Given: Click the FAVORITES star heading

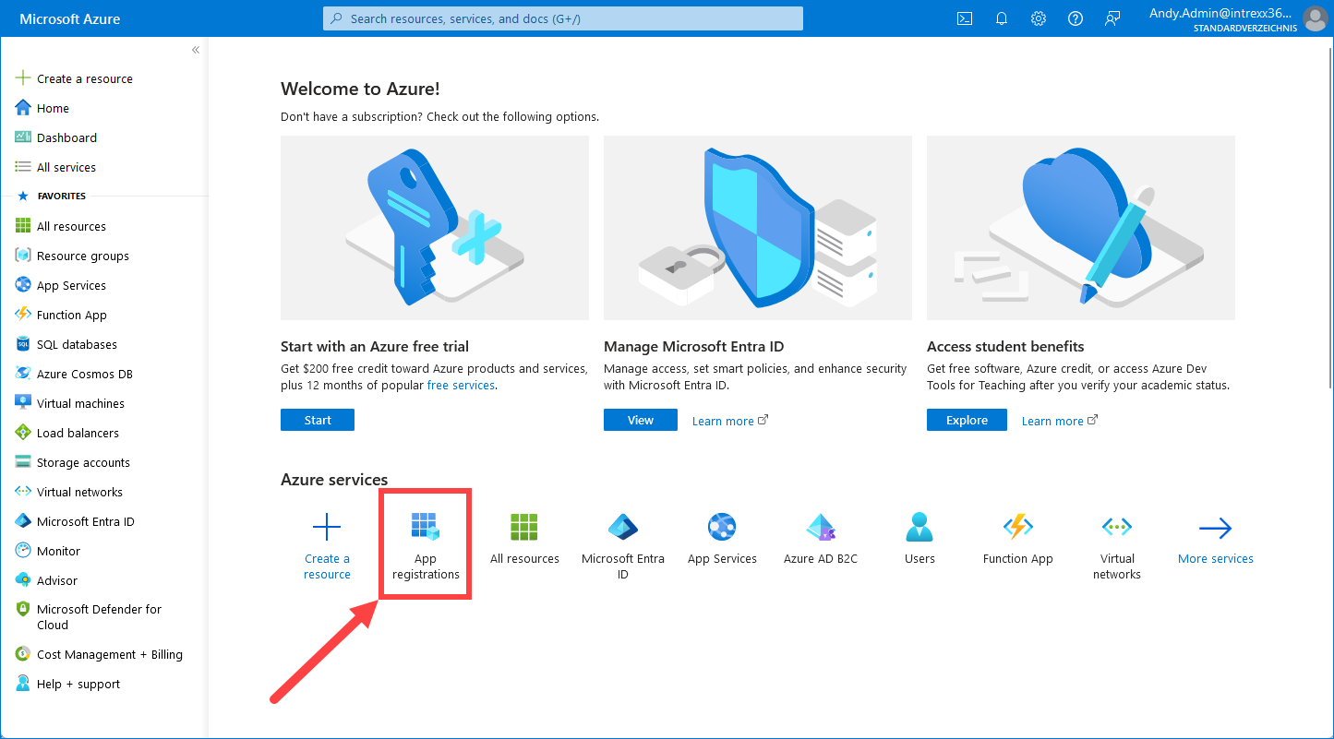Looking at the screenshot, I should [x=52, y=197].
